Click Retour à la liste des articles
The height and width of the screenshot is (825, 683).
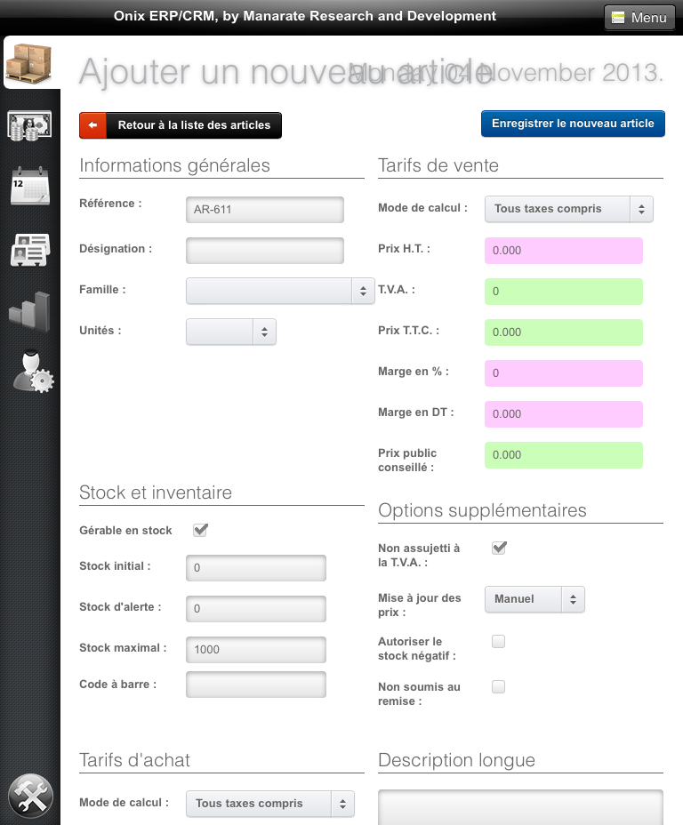pos(181,125)
